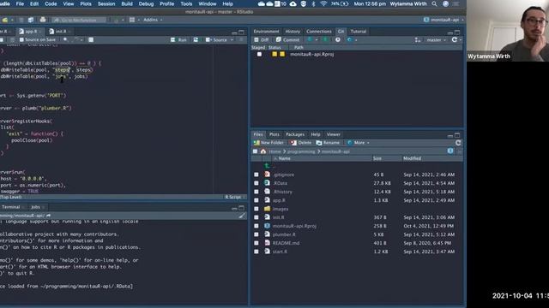
Task: Open the Packages tab
Action: [x=295, y=134]
